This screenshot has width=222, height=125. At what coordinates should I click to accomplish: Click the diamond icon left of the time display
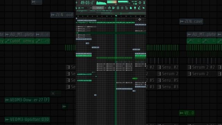(77, 2)
